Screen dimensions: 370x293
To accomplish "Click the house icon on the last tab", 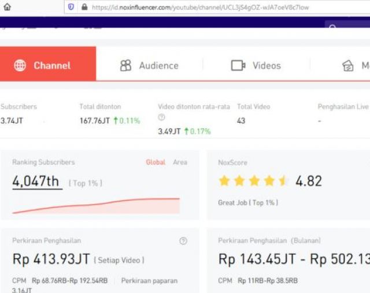I will (x=348, y=65).
